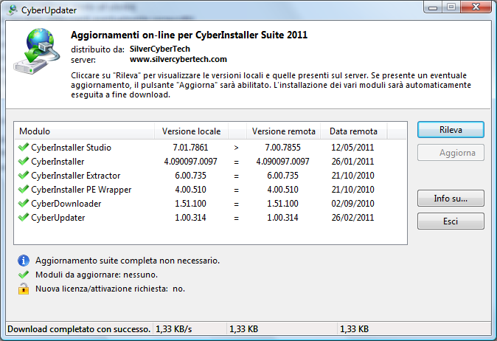The height and width of the screenshot is (341, 497).
Task: Select the CyberDownloader module name
Action: pos(66,203)
